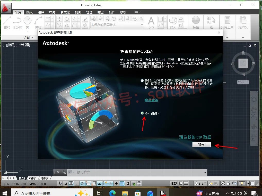Image resolution: width=262 pixels, height=196 pixels.
Task: Switch to the 视图 ribbon tab
Action: 78,12
